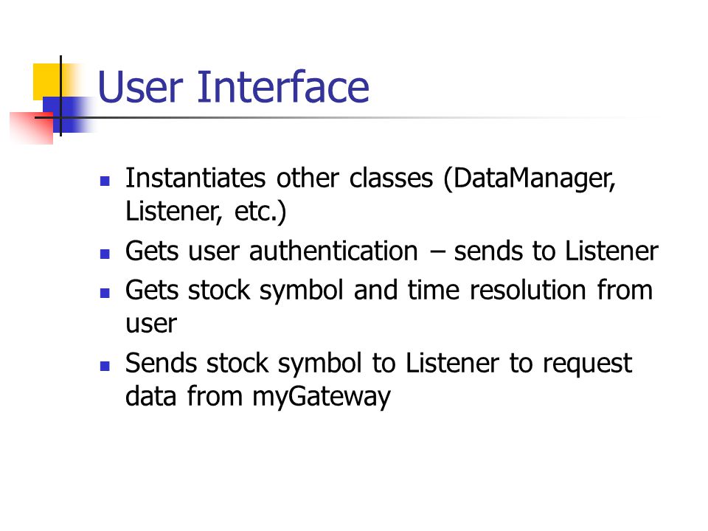The image size is (708, 531).
Task: Click the red gradient square near the title
Action: coord(32,128)
